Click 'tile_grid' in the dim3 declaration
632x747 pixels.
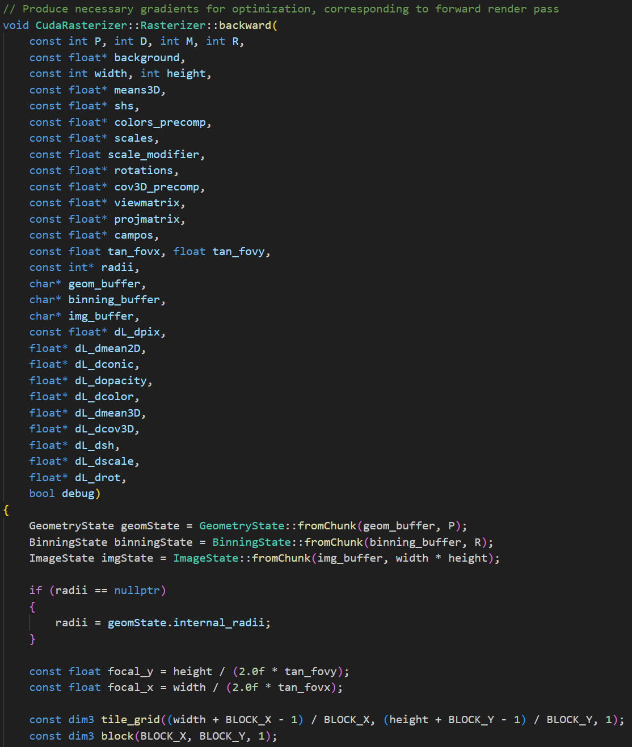click(130, 720)
